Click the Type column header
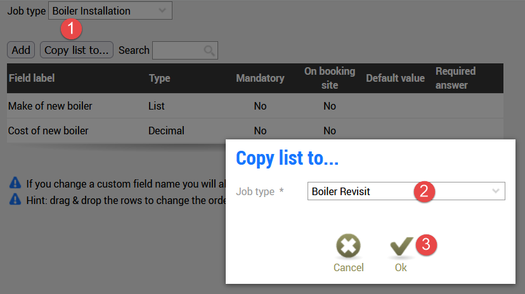Viewport: 525px width, 294px height. [x=159, y=79]
